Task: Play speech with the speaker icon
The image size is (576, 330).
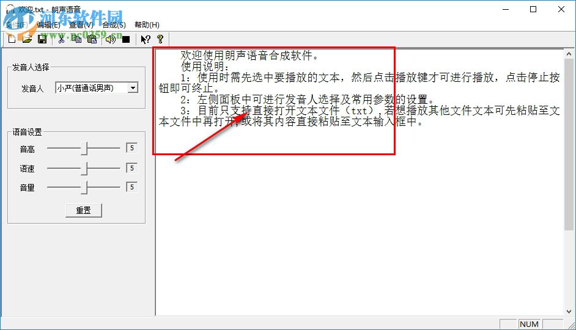Action: (111, 39)
